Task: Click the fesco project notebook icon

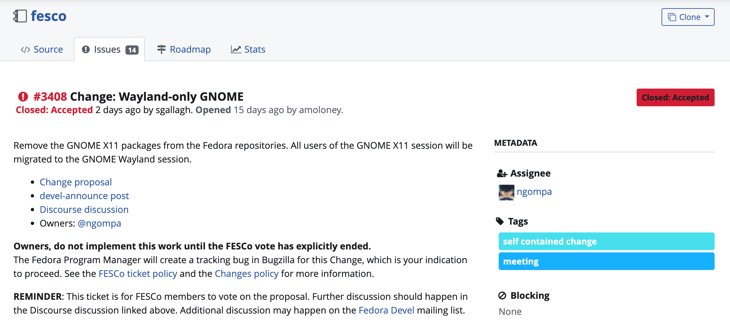Action: click(20, 16)
